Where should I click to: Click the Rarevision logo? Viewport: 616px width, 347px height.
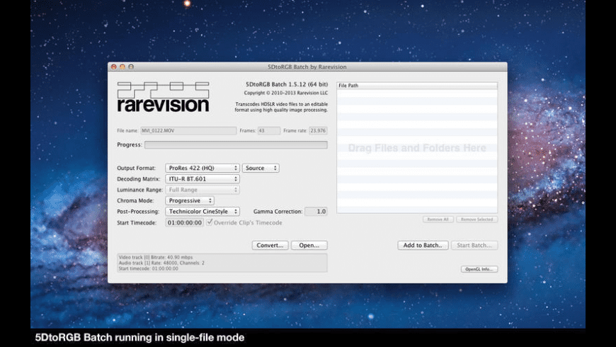[x=163, y=97]
